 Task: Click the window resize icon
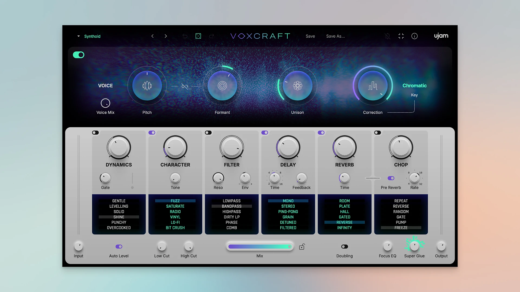[x=401, y=36]
